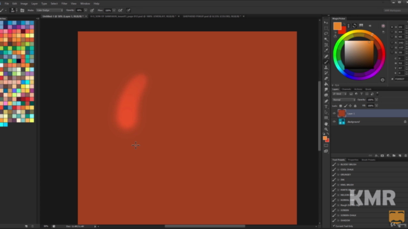
Task: Select the Type tool
Action: (x=326, y=107)
